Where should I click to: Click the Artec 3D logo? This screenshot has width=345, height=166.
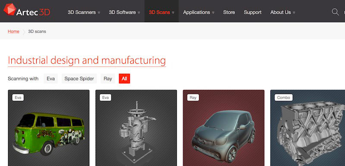click(27, 10)
